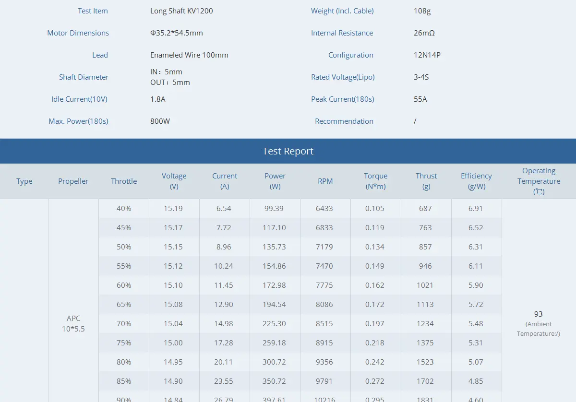This screenshot has width=576, height=402.
Task: Click the 117.10 power cell
Action: pyautogui.click(x=274, y=227)
